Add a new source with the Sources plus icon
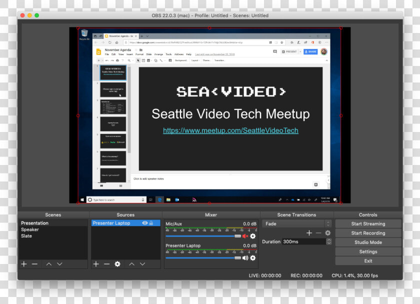This screenshot has height=304, width=420. pyautogui.click(x=96, y=264)
